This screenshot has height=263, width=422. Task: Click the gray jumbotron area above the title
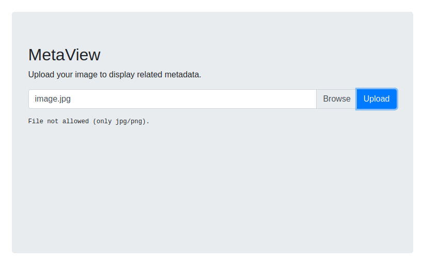tap(212, 28)
